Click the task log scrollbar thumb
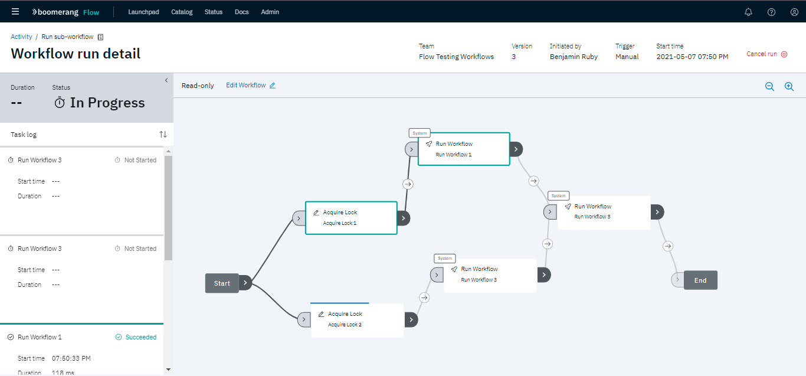This screenshot has width=806, height=376. pyautogui.click(x=169, y=208)
